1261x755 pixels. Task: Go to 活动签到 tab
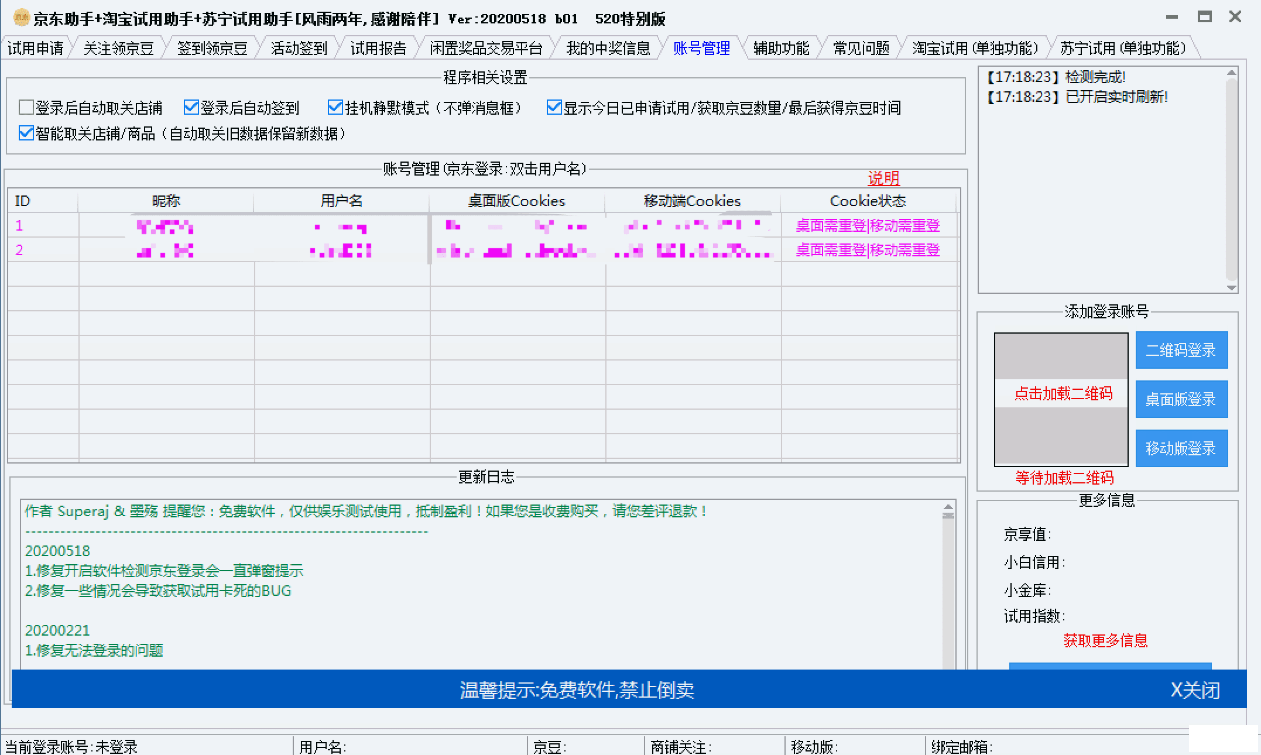point(299,48)
